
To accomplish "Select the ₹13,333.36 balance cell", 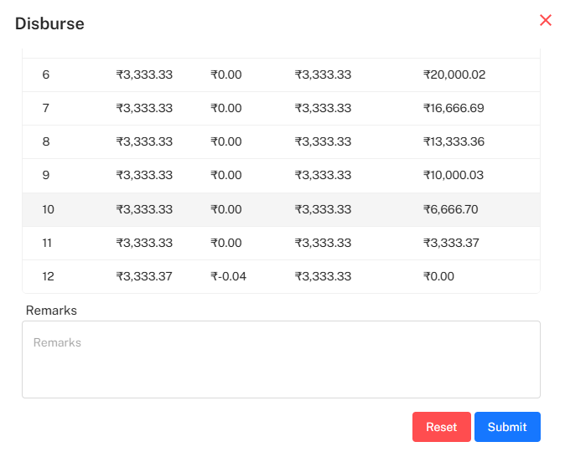I will pyautogui.click(x=454, y=141).
